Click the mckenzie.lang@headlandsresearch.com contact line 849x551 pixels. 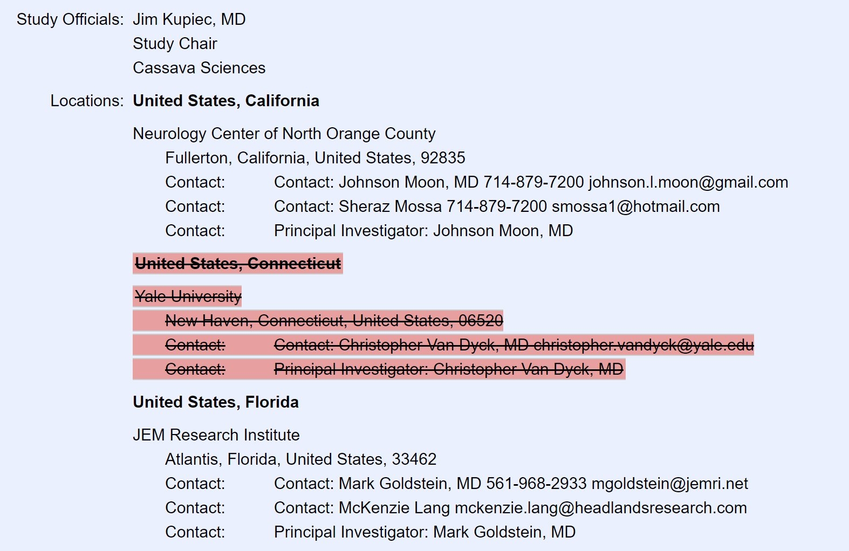[x=510, y=508]
